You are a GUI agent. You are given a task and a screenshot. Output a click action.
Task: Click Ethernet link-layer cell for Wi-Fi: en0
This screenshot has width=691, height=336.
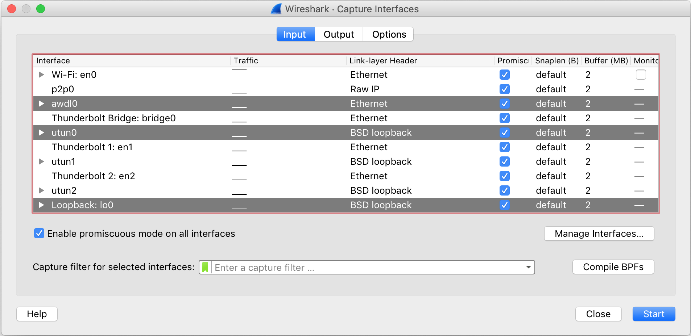pos(369,75)
